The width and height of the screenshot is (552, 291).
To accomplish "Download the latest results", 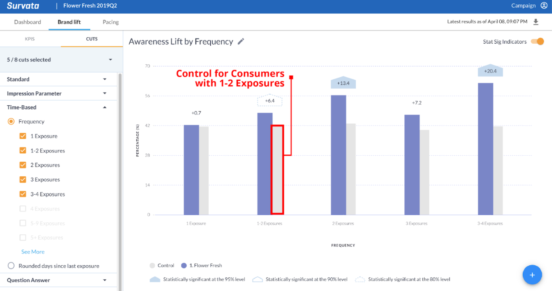I will (536, 22).
